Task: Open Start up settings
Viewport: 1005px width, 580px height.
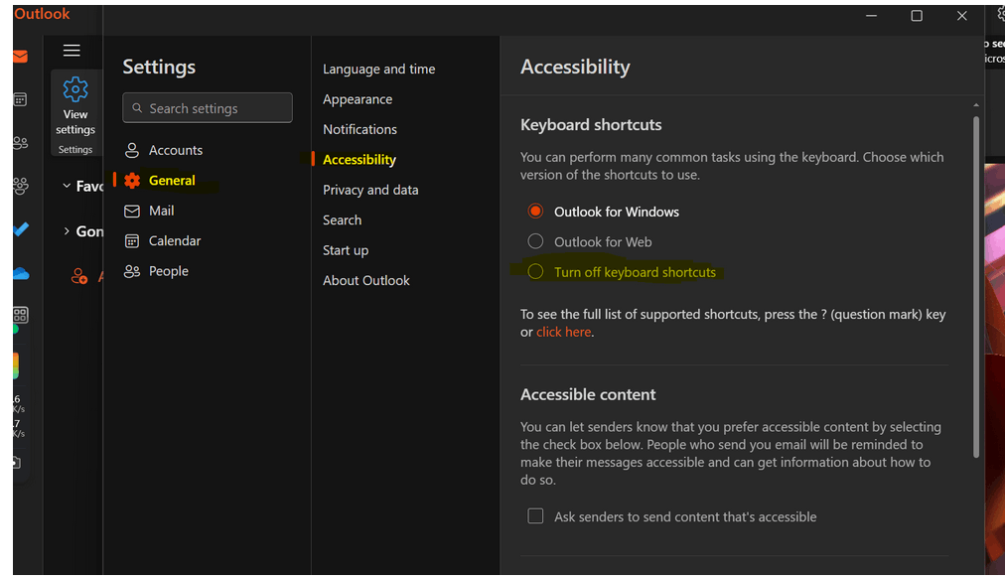Action: (x=346, y=250)
